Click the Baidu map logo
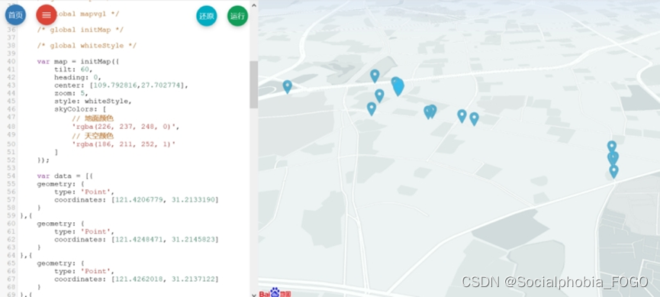Screen dimensions: 660x297 [275, 292]
